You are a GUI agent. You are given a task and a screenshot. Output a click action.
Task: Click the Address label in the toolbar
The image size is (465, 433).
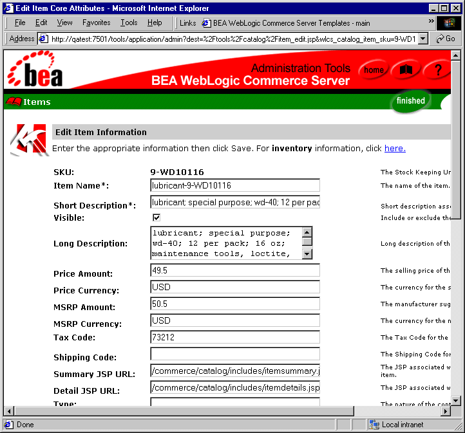(x=22, y=39)
